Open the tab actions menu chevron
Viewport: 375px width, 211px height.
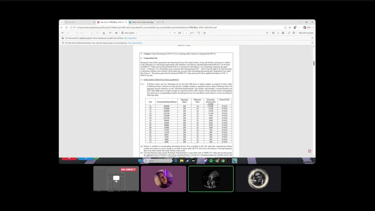pyautogui.click(x=62, y=22)
